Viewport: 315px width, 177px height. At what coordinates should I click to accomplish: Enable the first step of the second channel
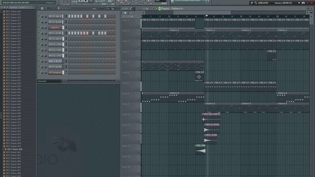[x=69, y=22]
